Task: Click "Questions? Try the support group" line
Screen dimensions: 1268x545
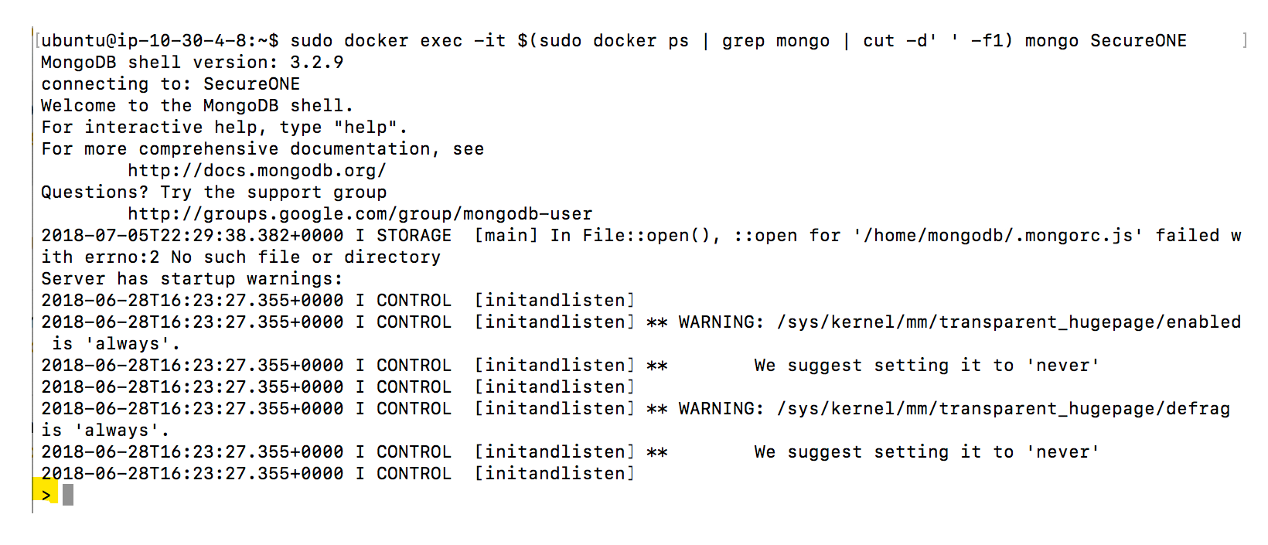Action: [213, 192]
